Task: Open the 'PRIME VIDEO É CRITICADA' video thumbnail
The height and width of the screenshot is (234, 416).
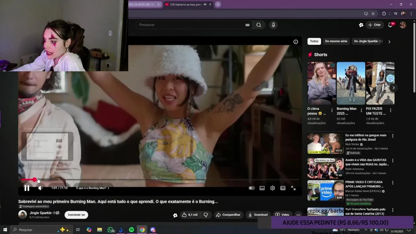Action: click(325, 190)
